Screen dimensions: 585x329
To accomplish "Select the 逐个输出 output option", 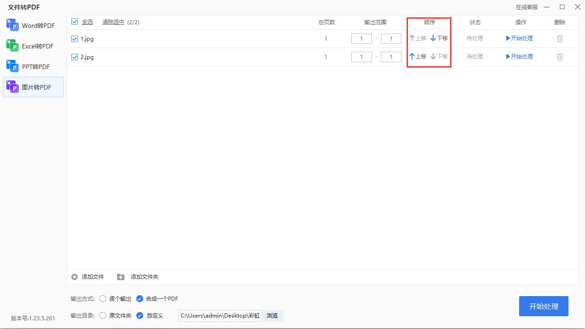I will coord(102,298).
